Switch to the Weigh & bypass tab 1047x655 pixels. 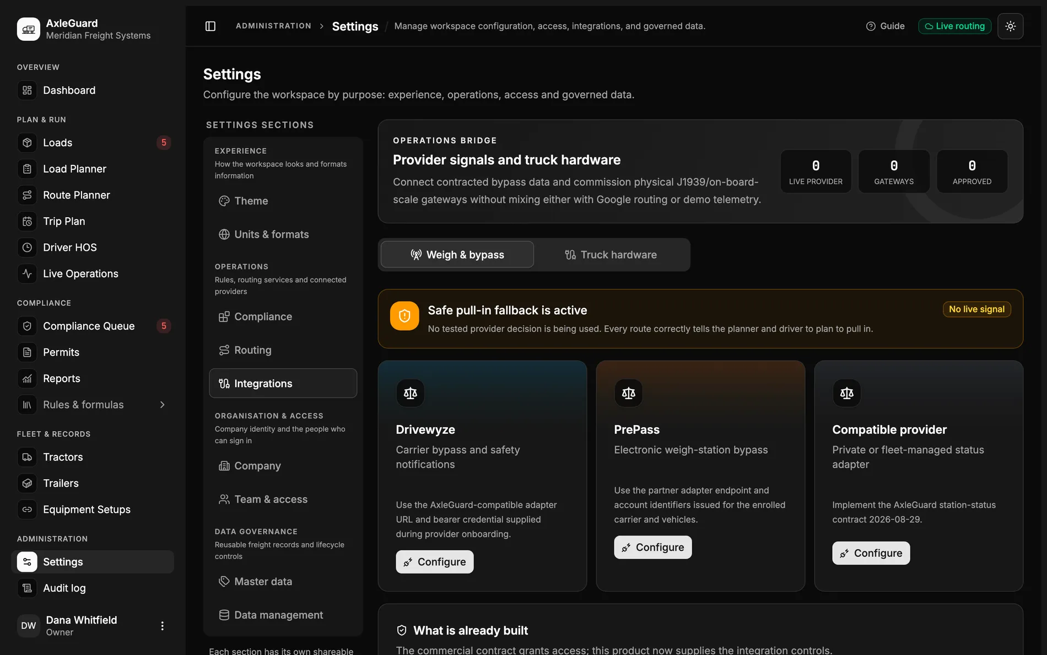coord(457,255)
